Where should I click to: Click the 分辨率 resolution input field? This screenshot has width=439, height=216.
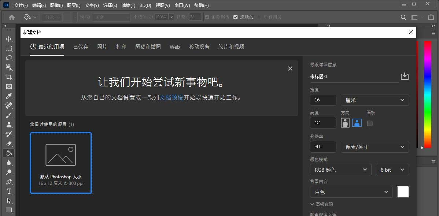(x=323, y=147)
